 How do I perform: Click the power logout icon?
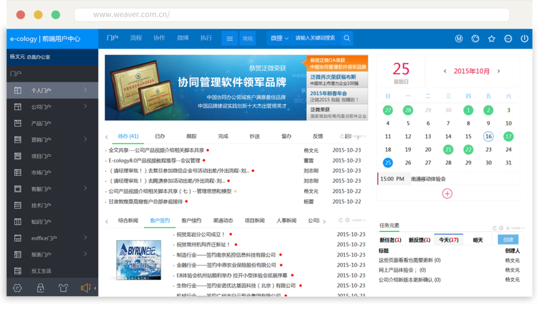click(x=525, y=39)
